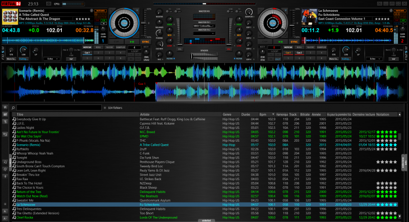409x222 pixels.
Task: Click the CUE button on right deck
Action: [265, 42]
